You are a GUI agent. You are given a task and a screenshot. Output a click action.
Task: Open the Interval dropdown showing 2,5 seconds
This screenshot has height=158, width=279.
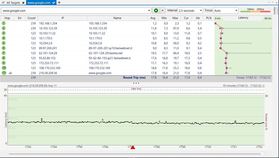coord(190,11)
